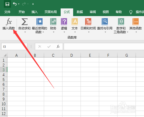The width and height of the screenshot is (144, 117).
Task: Select row 8 header
Action: click(4, 94)
